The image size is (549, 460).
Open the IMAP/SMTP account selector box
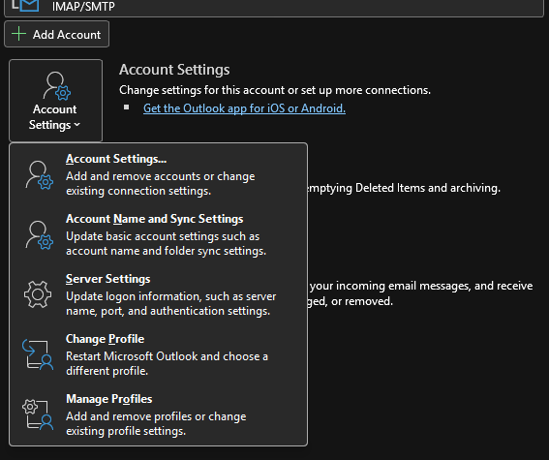coord(274,7)
